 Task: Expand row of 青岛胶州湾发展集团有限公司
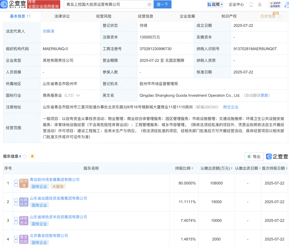click(16, 183)
